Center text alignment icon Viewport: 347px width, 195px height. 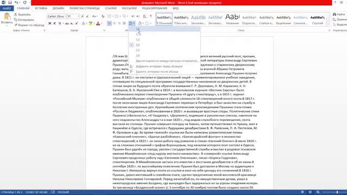tap(114, 23)
